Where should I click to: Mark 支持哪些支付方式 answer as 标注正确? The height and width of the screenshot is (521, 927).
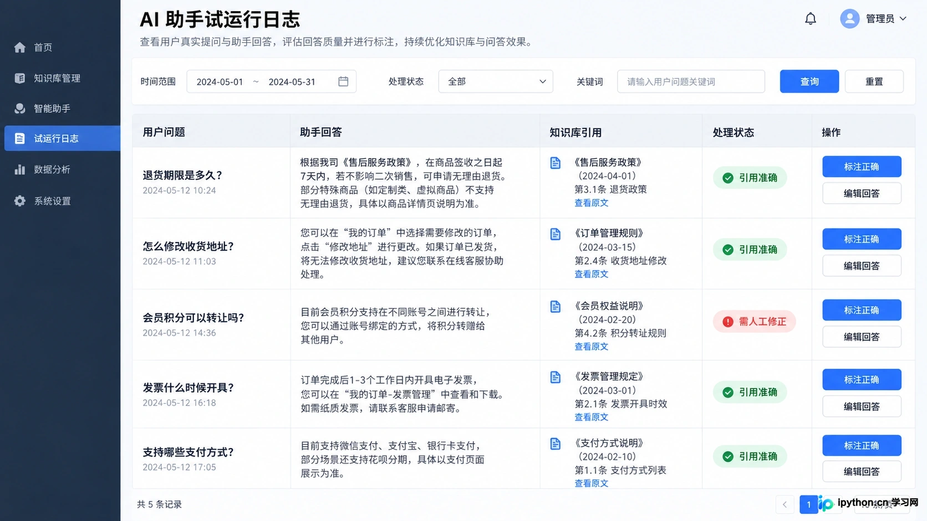[862, 446]
